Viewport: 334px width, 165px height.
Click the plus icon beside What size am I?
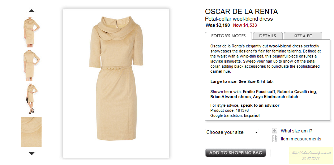[x=275, y=131]
